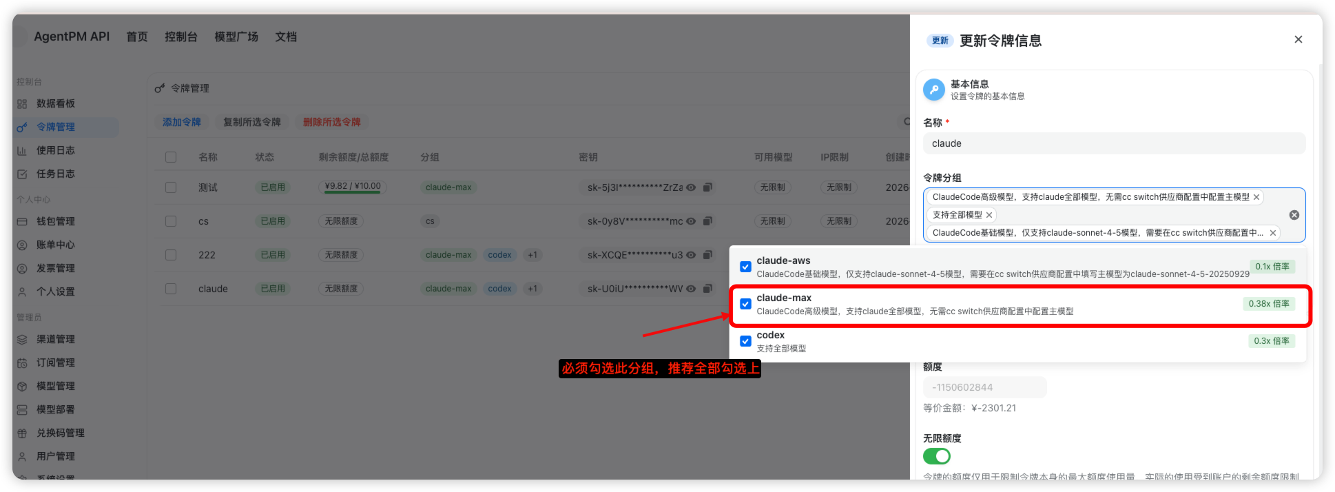Click the 0.38x 倍率 badge
Screen dimensions: 1335x492
tap(1269, 304)
